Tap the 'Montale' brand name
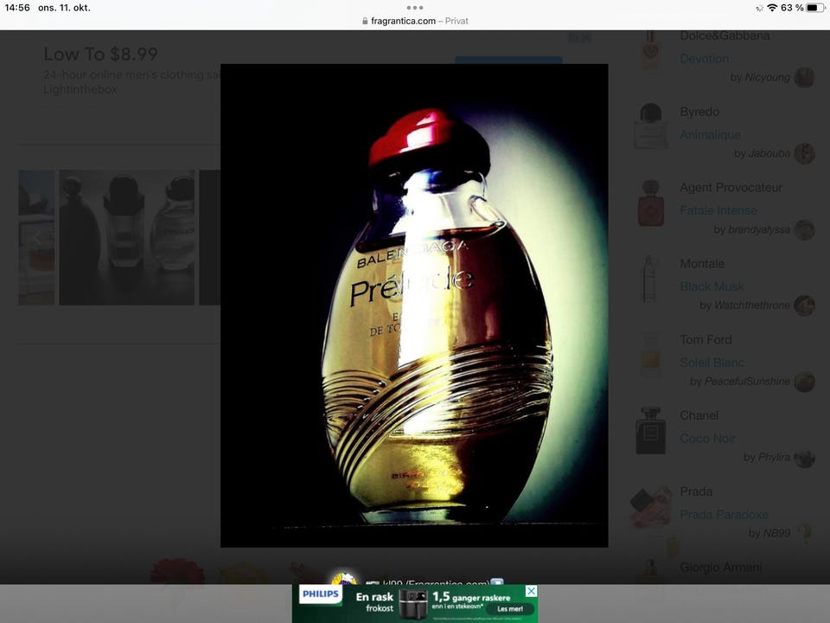Viewport: 830px width, 623px height. 702,263
